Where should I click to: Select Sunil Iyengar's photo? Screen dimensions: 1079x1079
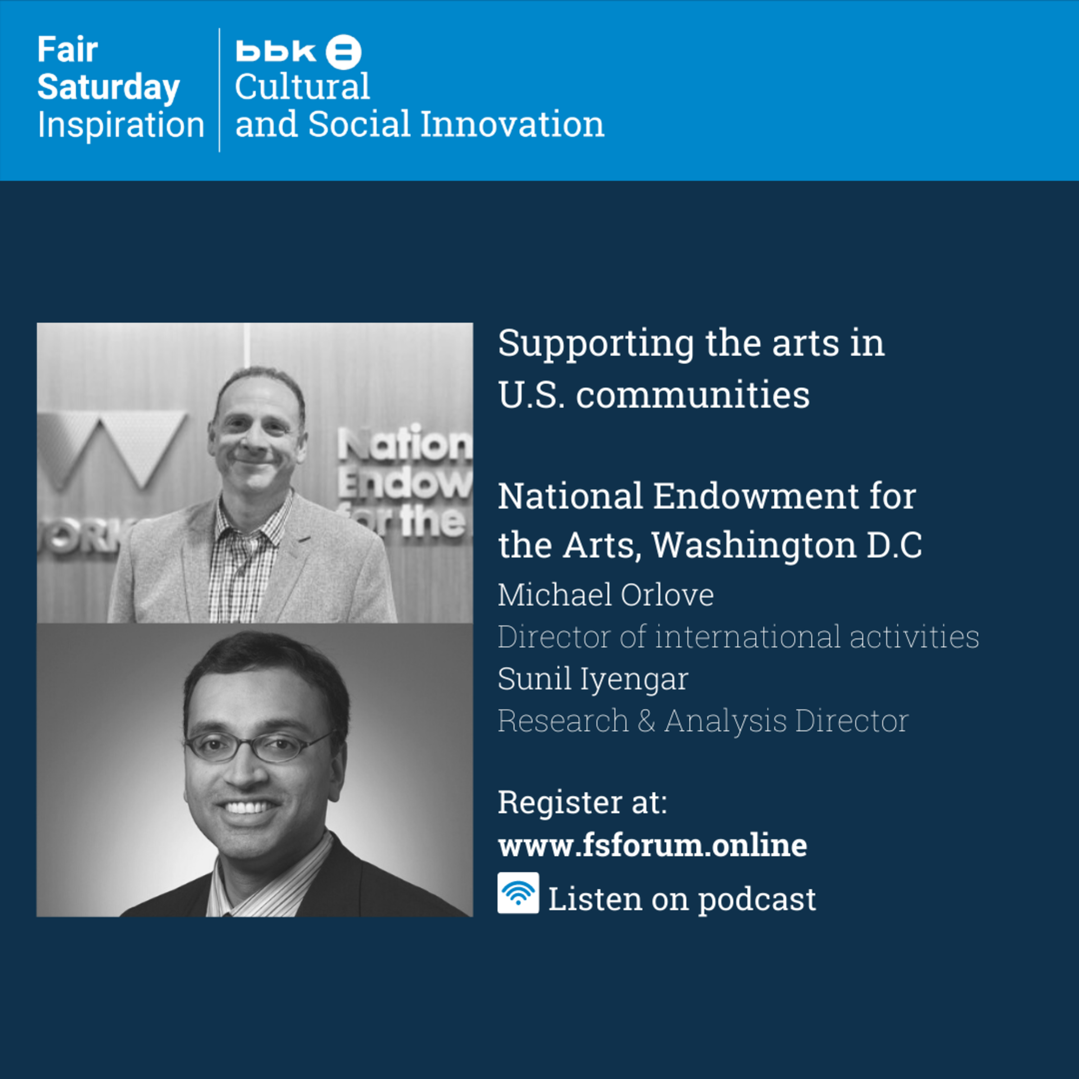pyautogui.click(x=255, y=770)
